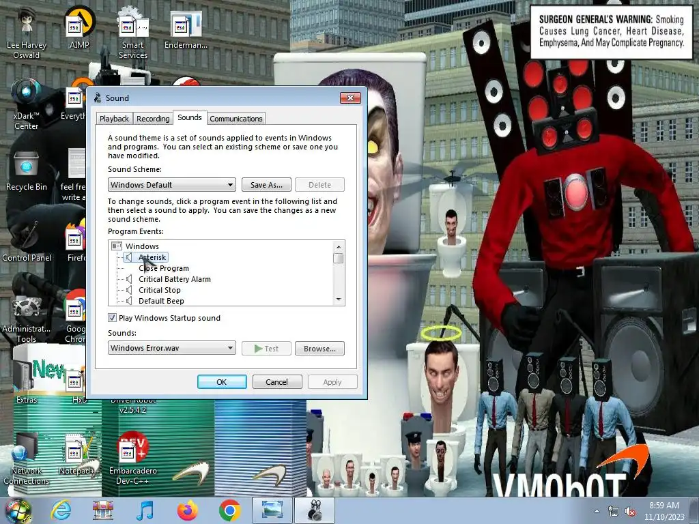Switch to the picture viewer taskbar item
Image resolution: width=699 pixels, height=524 pixels.
[272, 510]
